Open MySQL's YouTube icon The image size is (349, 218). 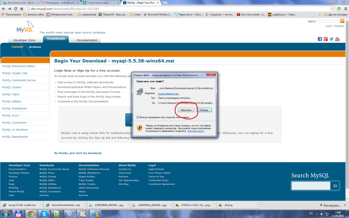(337, 39)
